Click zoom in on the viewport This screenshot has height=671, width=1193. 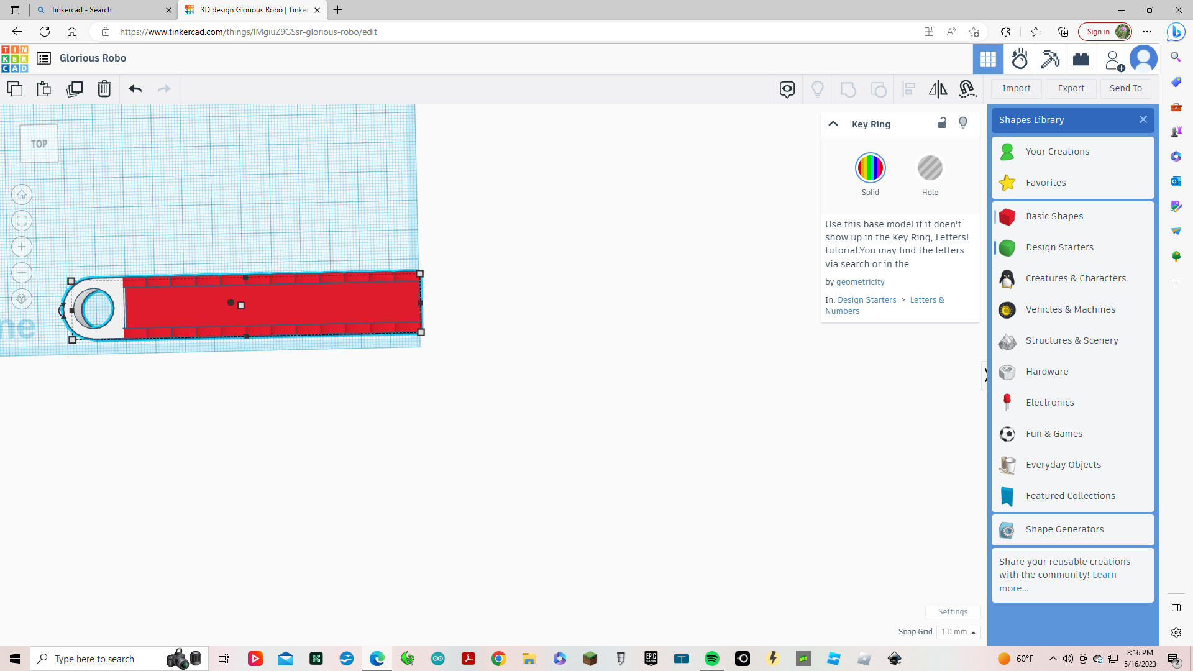click(22, 247)
